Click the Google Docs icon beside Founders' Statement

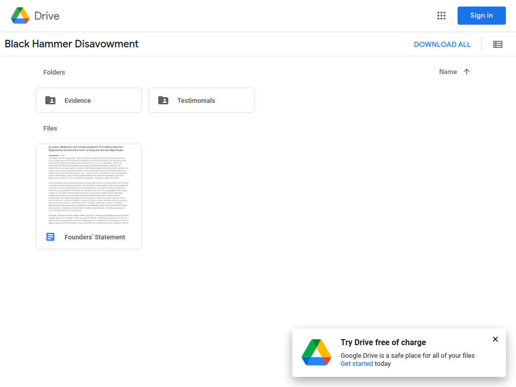tap(50, 237)
